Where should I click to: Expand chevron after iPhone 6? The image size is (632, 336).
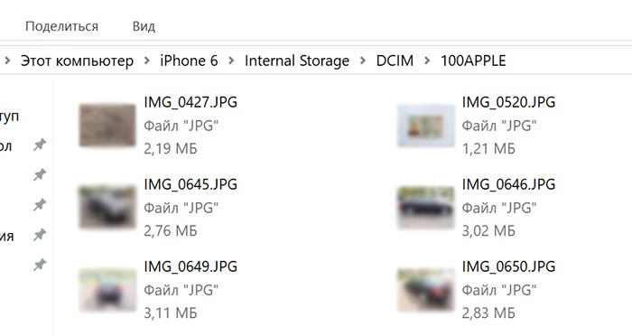(x=231, y=61)
